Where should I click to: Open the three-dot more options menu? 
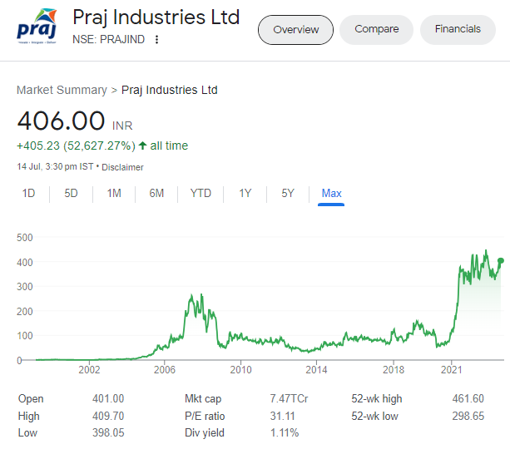156,39
